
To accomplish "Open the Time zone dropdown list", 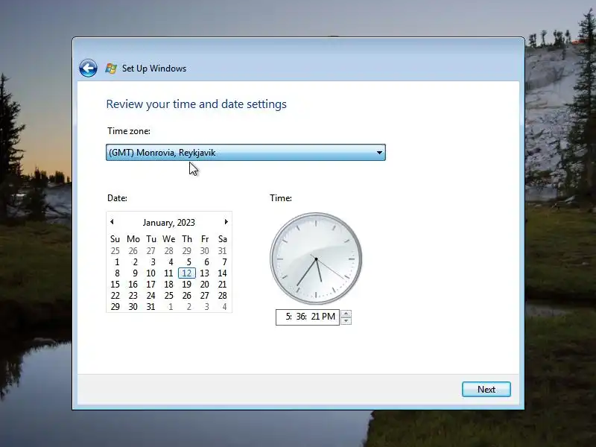I will tap(246, 153).
